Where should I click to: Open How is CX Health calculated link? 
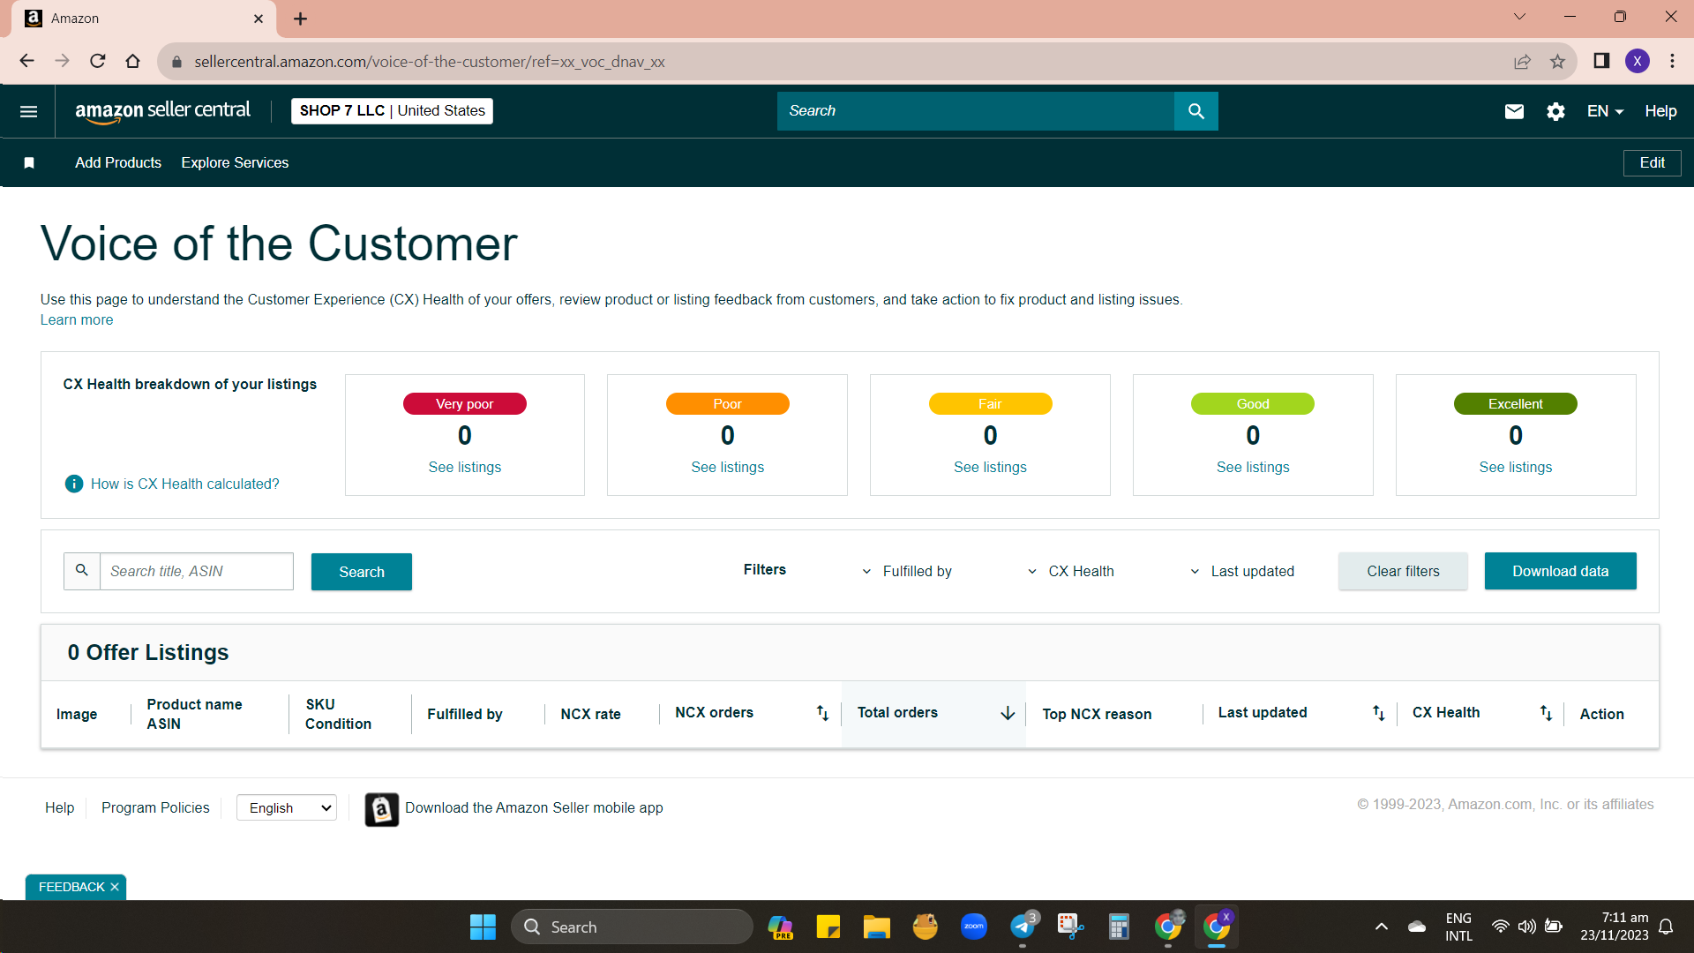tap(184, 484)
